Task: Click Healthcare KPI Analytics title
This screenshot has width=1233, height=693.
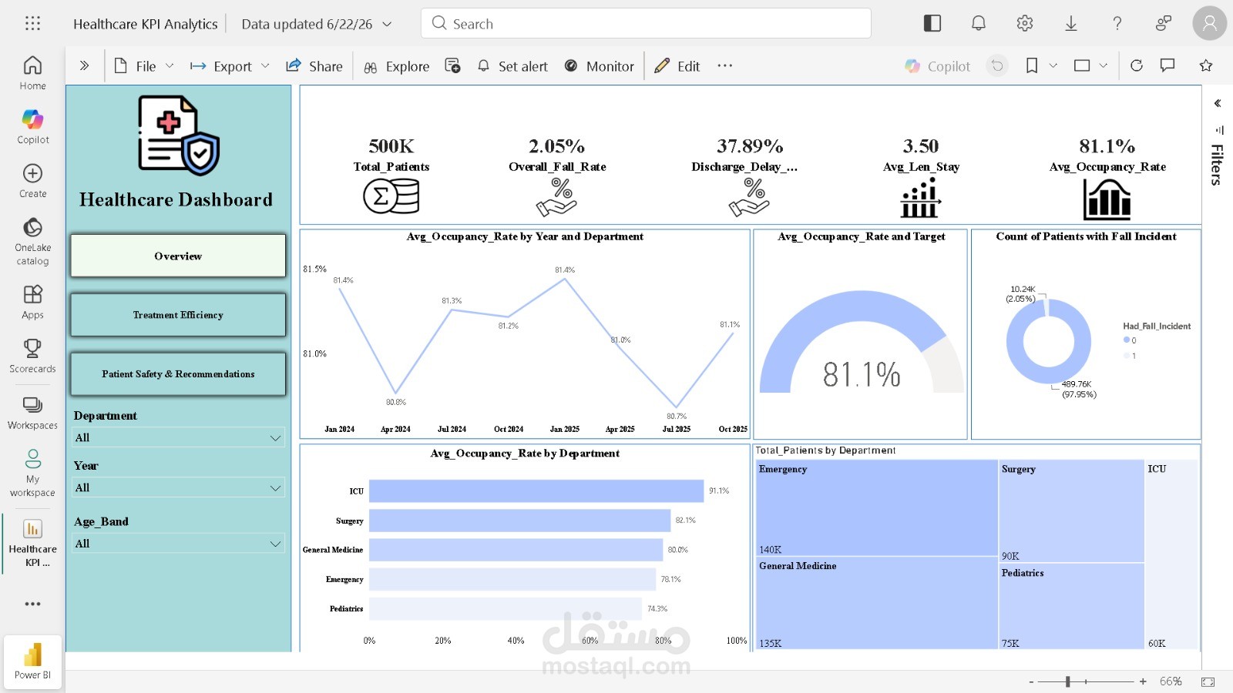Action: 146,24
